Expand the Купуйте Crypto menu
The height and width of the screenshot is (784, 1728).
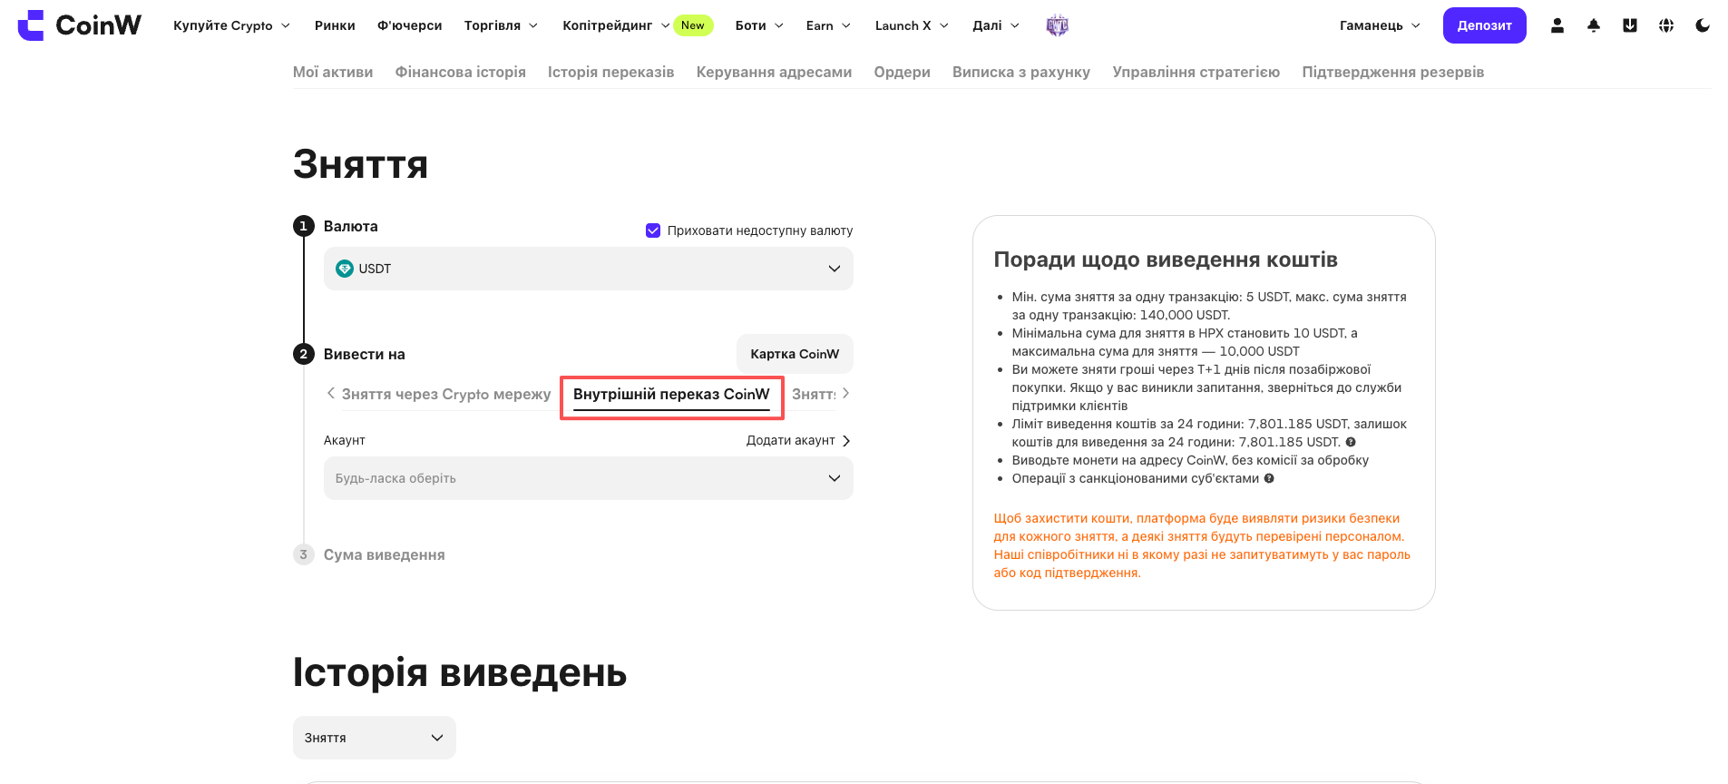tap(232, 25)
